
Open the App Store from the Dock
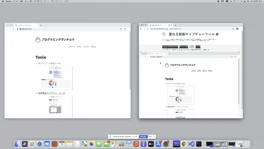[x=158, y=144]
